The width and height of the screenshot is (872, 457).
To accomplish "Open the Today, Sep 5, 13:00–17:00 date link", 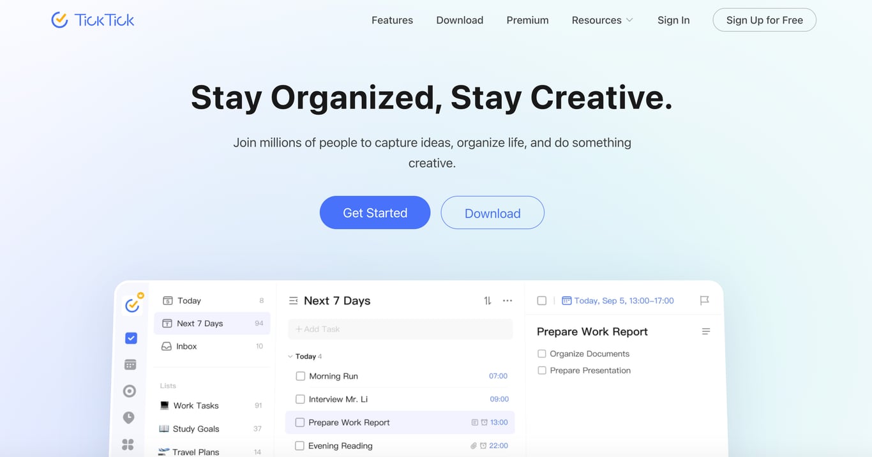I will (624, 301).
